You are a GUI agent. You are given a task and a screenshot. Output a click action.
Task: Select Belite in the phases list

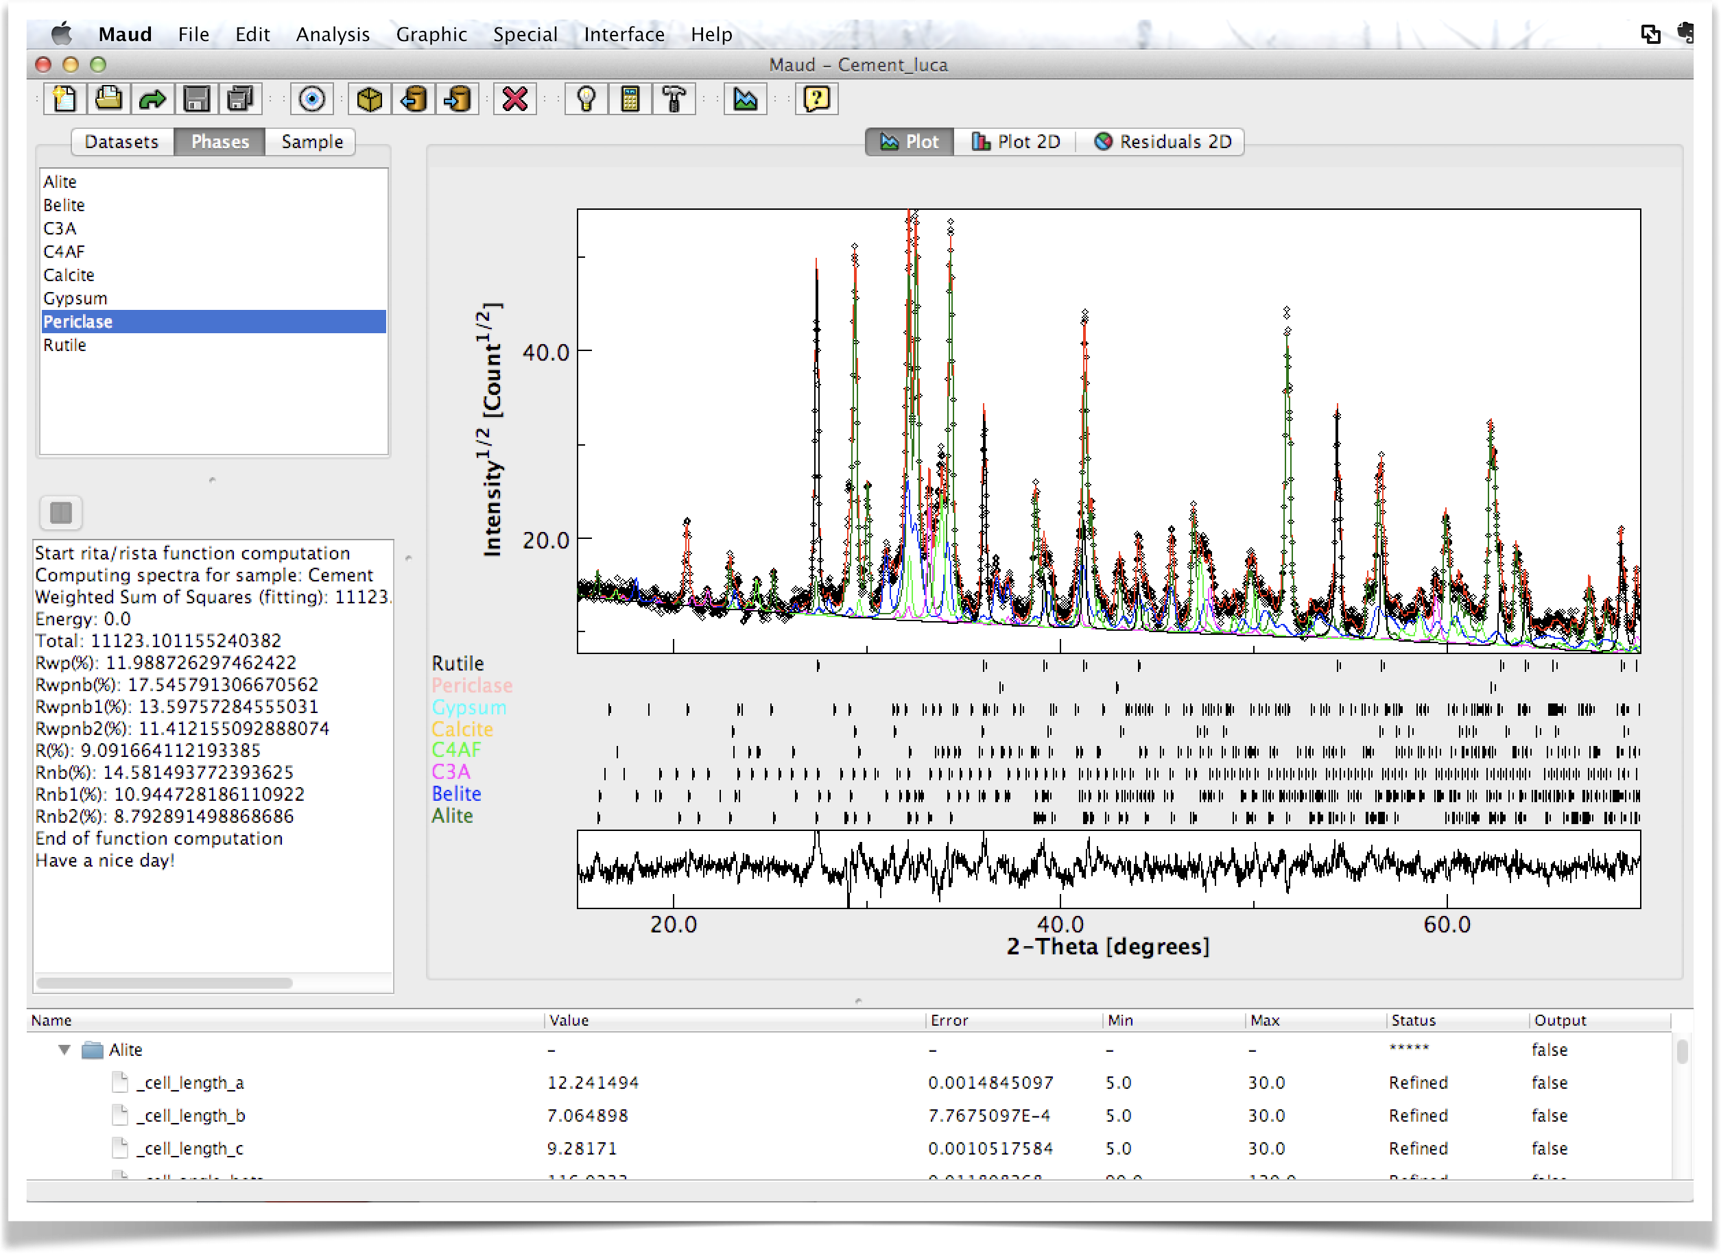(x=213, y=206)
